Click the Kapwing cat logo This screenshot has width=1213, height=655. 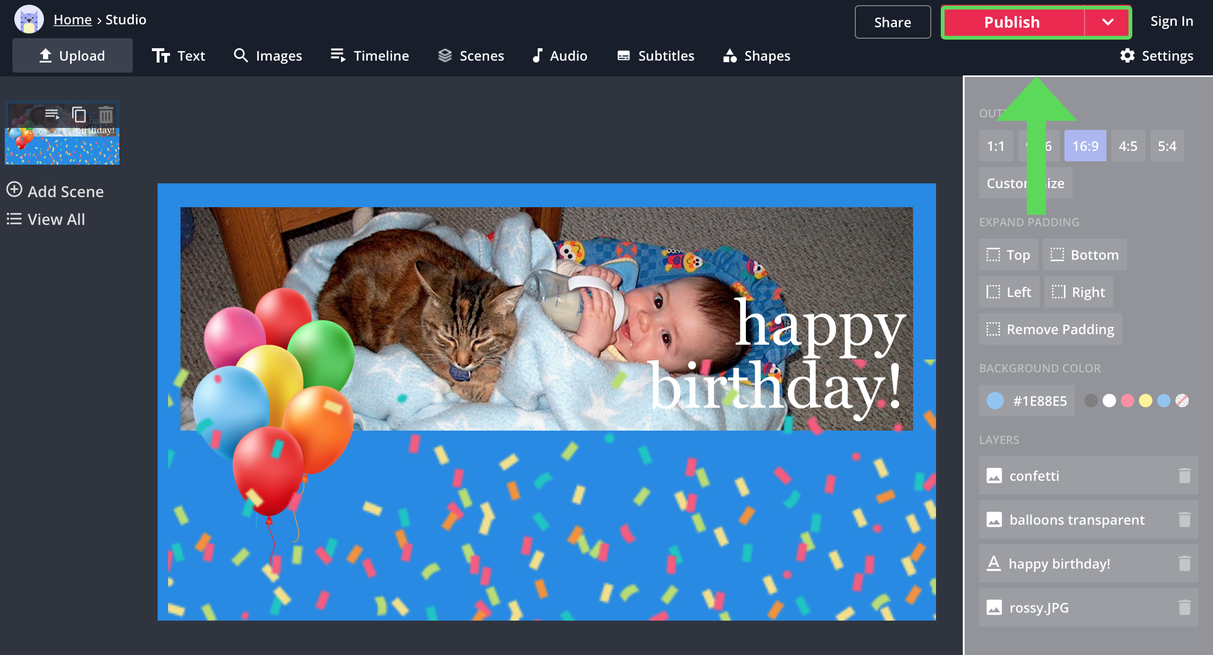pyautogui.click(x=29, y=20)
